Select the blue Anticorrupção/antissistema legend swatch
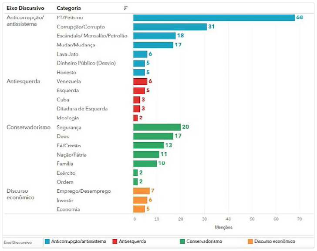The height and width of the screenshot is (251, 317). [47, 241]
